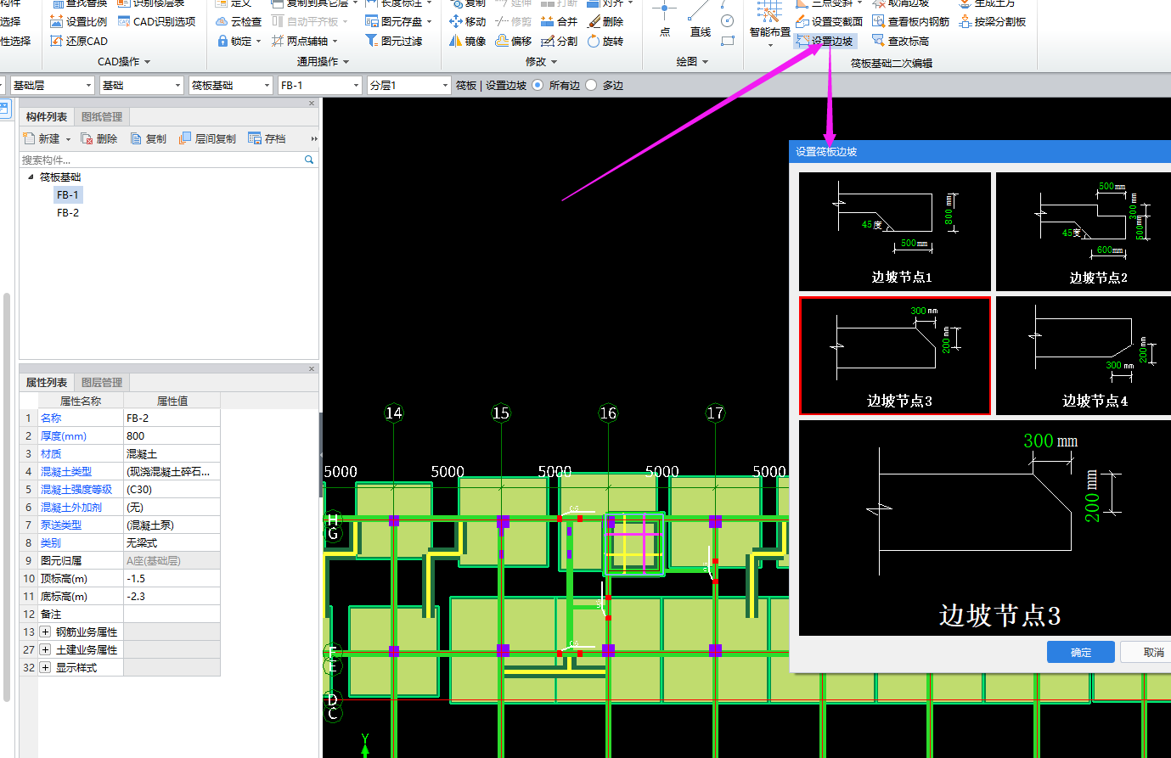Image resolution: width=1171 pixels, height=758 pixels.
Task: Select the 偏移 offset tool
Action: (x=513, y=41)
